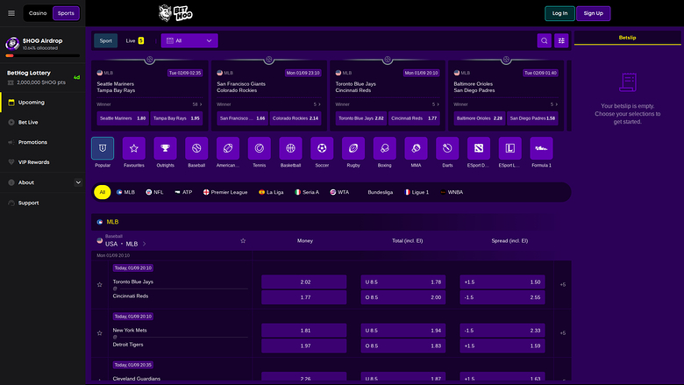Pick spread -1.5 at 2.55
This screenshot has height=385, width=684.
point(502,297)
